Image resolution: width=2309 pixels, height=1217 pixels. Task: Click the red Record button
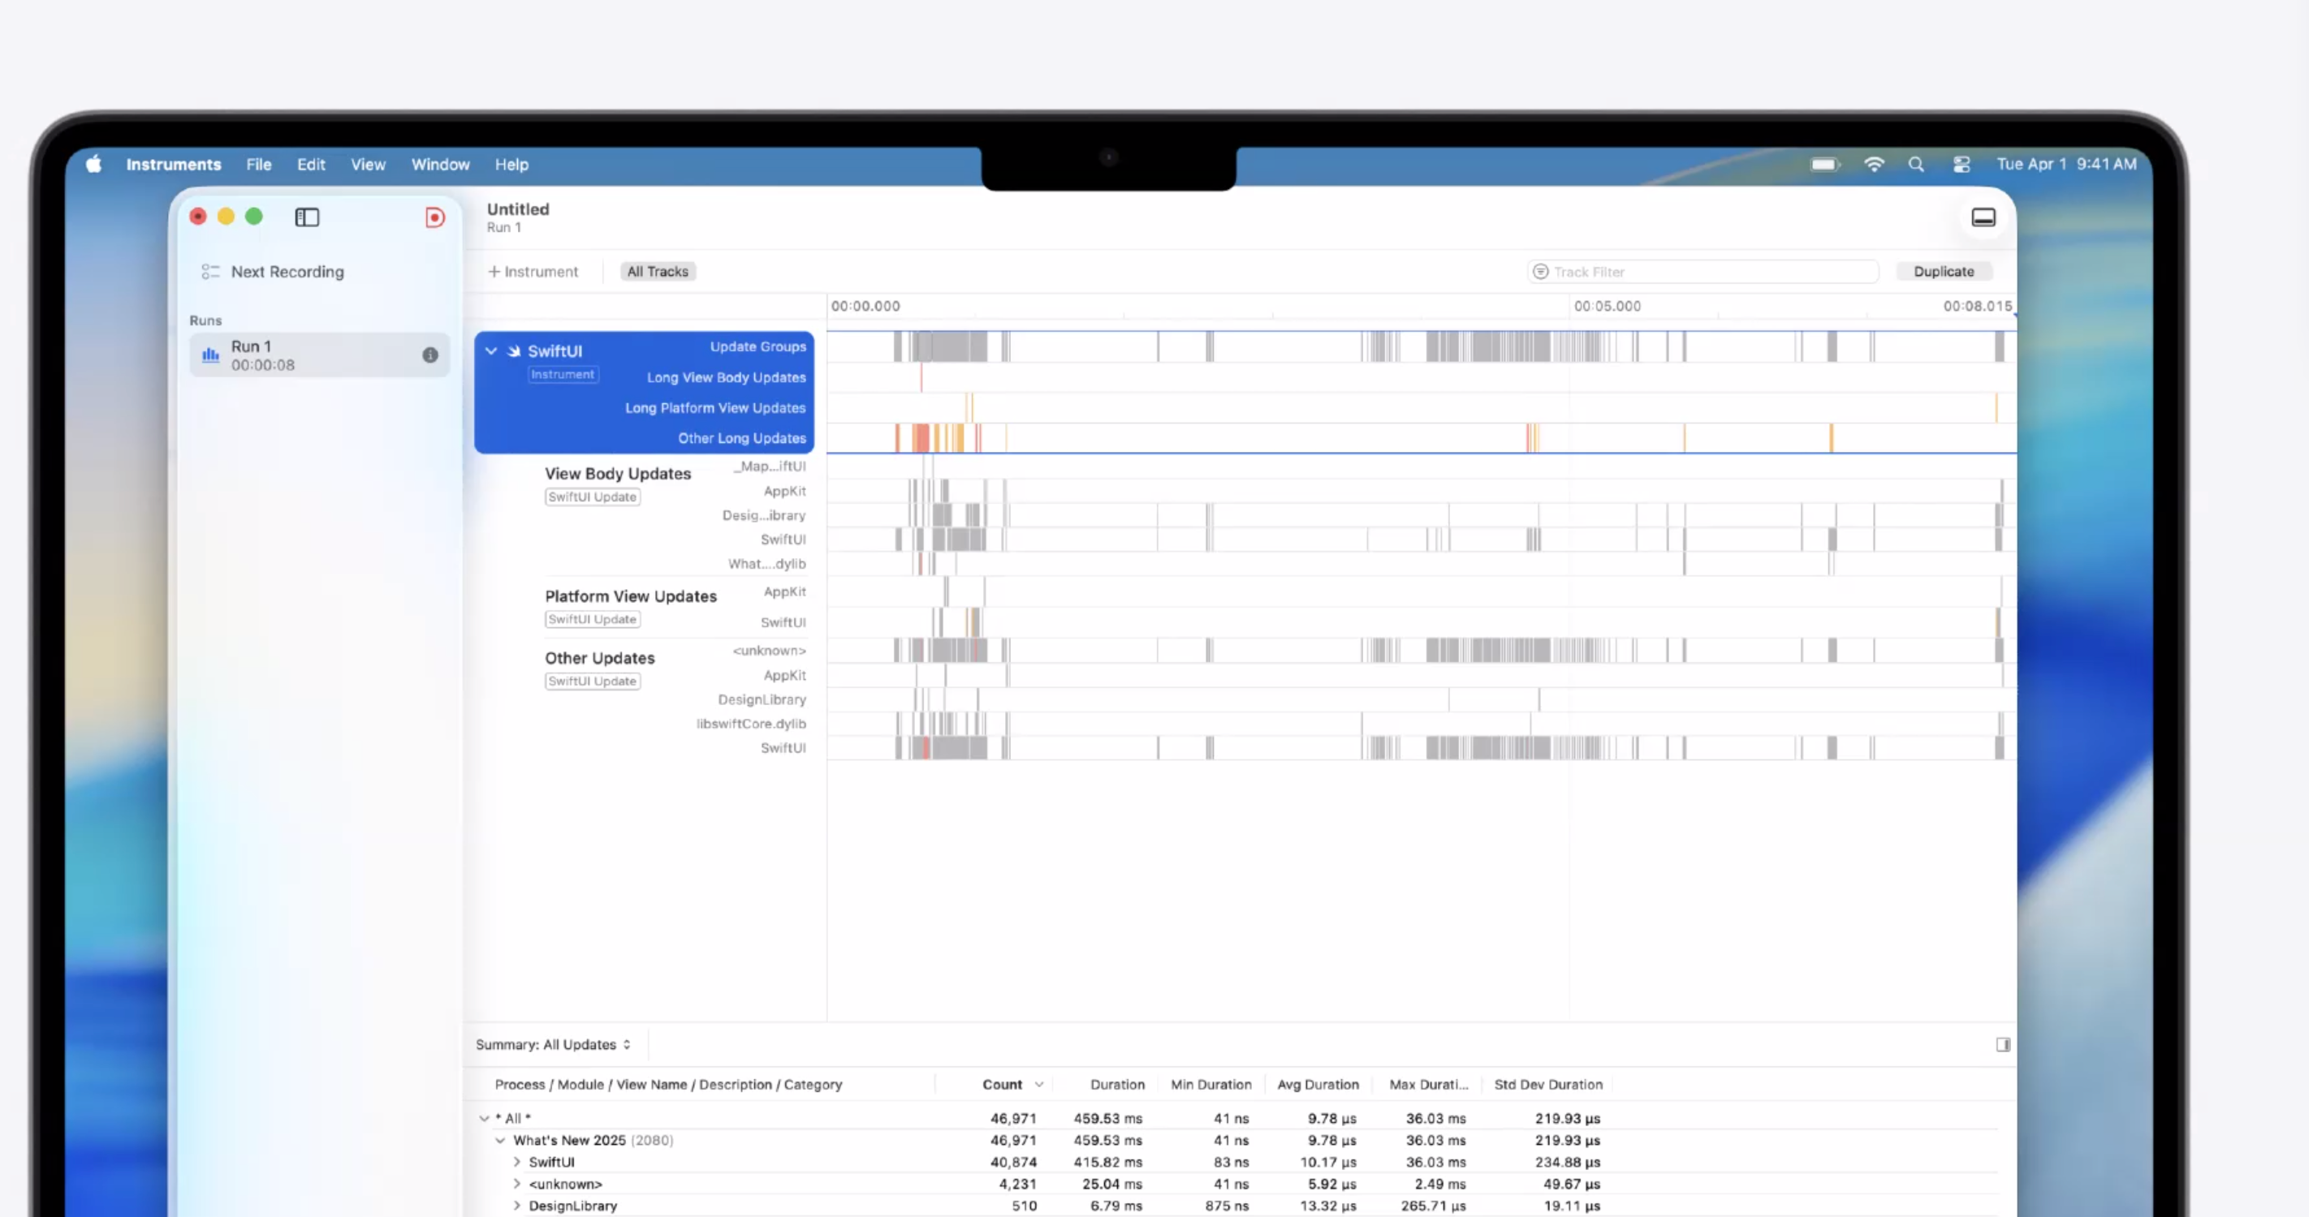[434, 217]
